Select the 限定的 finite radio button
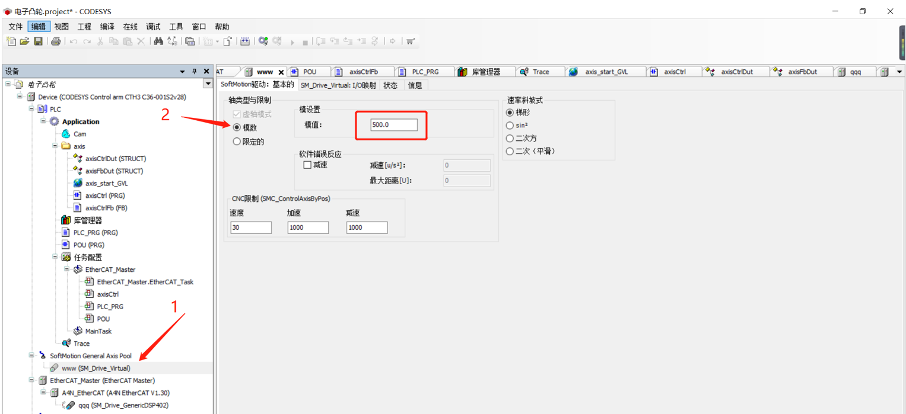 click(237, 142)
